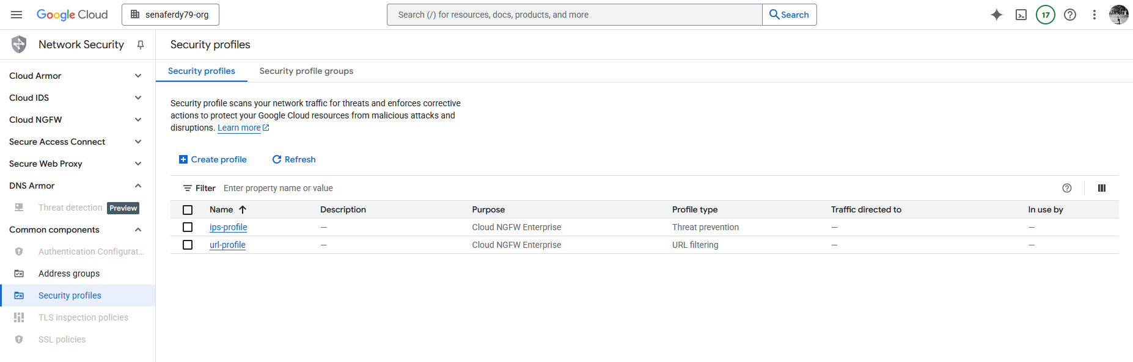Screen dimensions: 1133x362
Task: Switch to Security profile groups tab
Action: click(306, 71)
